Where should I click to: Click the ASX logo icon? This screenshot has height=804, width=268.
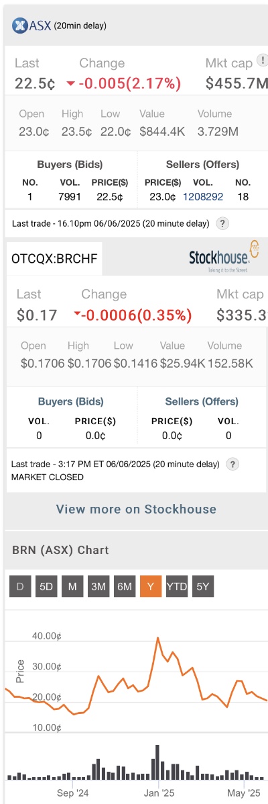click(x=19, y=25)
